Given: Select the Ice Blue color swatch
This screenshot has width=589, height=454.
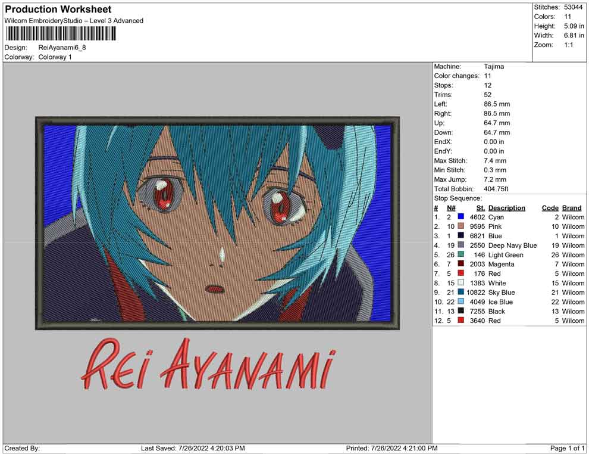Looking at the screenshot, I should pos(460,302).
